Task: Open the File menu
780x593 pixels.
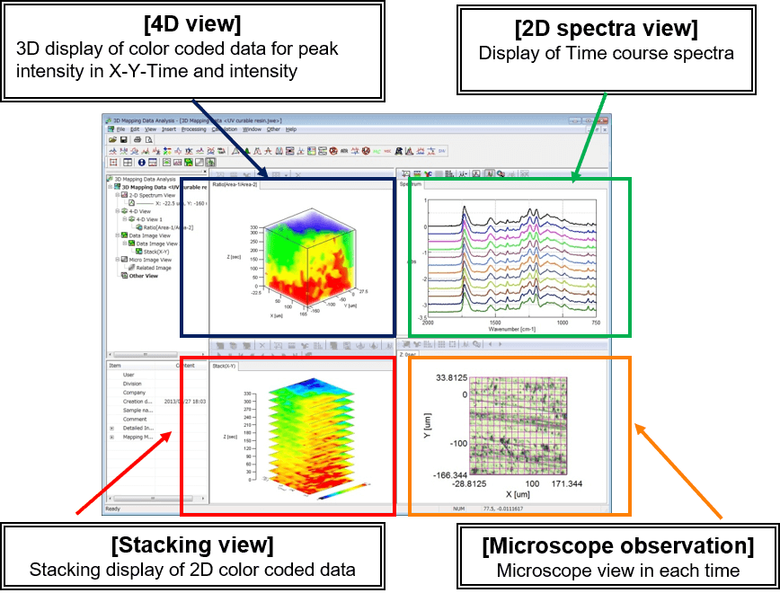Action: coord(121,129)
